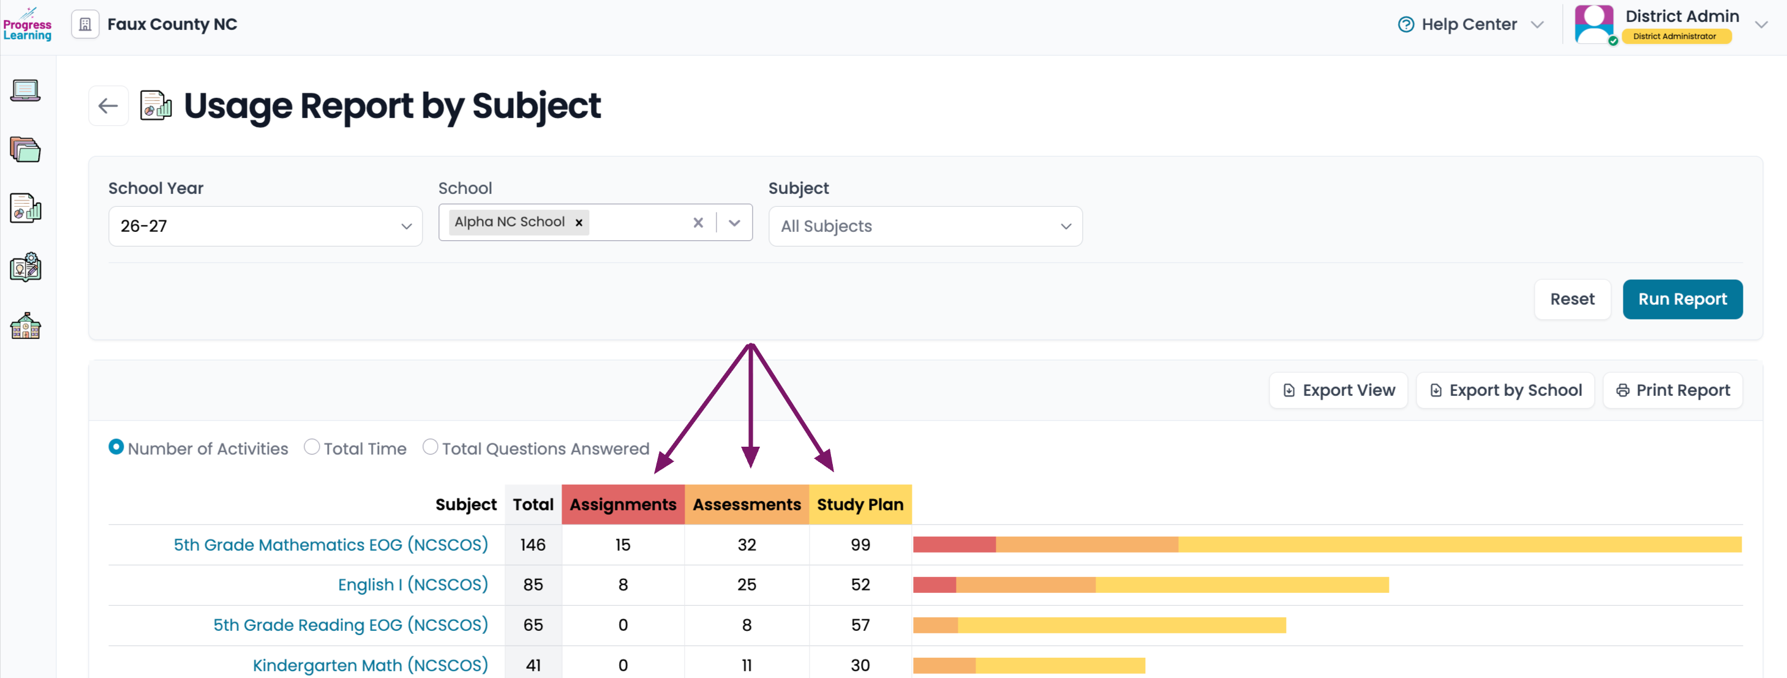The image size is (1787, 678).
Task: Open 5th Grade Mathematics EOG link
Action: 331,545
